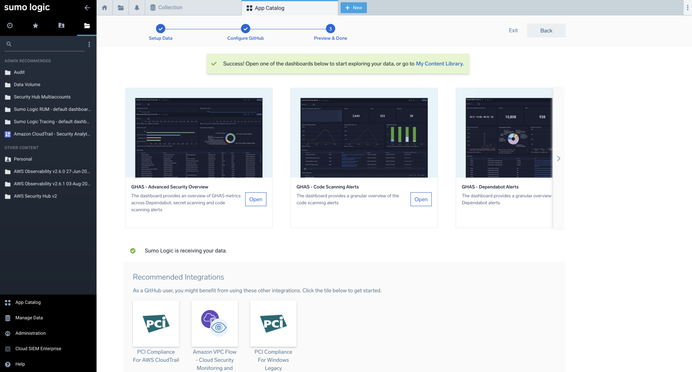Select the AWS Security Hub v2 folder
Image resolution: width=692 pixels, height=372 pixels.
point(35,196)
